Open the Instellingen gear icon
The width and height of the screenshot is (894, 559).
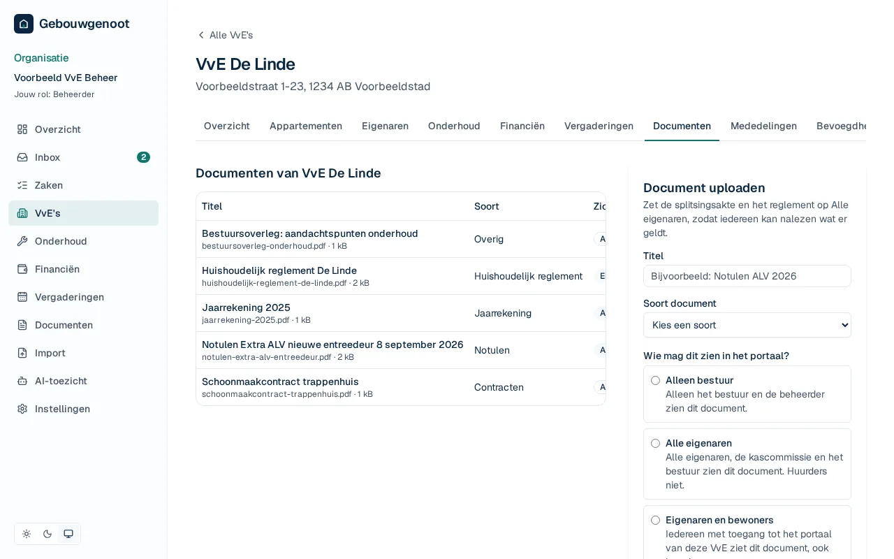[22, 409]
